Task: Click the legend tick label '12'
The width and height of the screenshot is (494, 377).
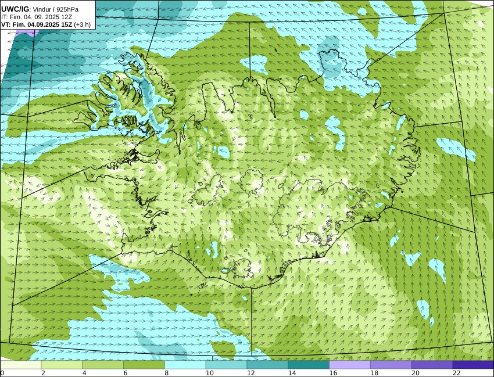Action: click(x=251, y=373)
